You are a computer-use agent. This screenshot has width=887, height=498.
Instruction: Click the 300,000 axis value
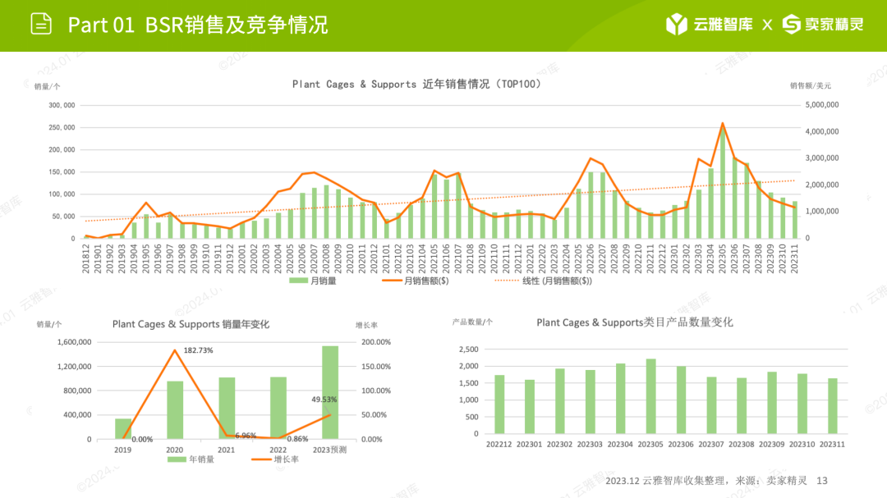[x=62, y=106]
